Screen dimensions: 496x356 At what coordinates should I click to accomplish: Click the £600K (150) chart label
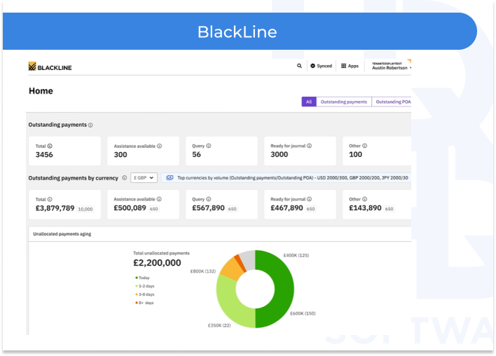click(303, 313)
